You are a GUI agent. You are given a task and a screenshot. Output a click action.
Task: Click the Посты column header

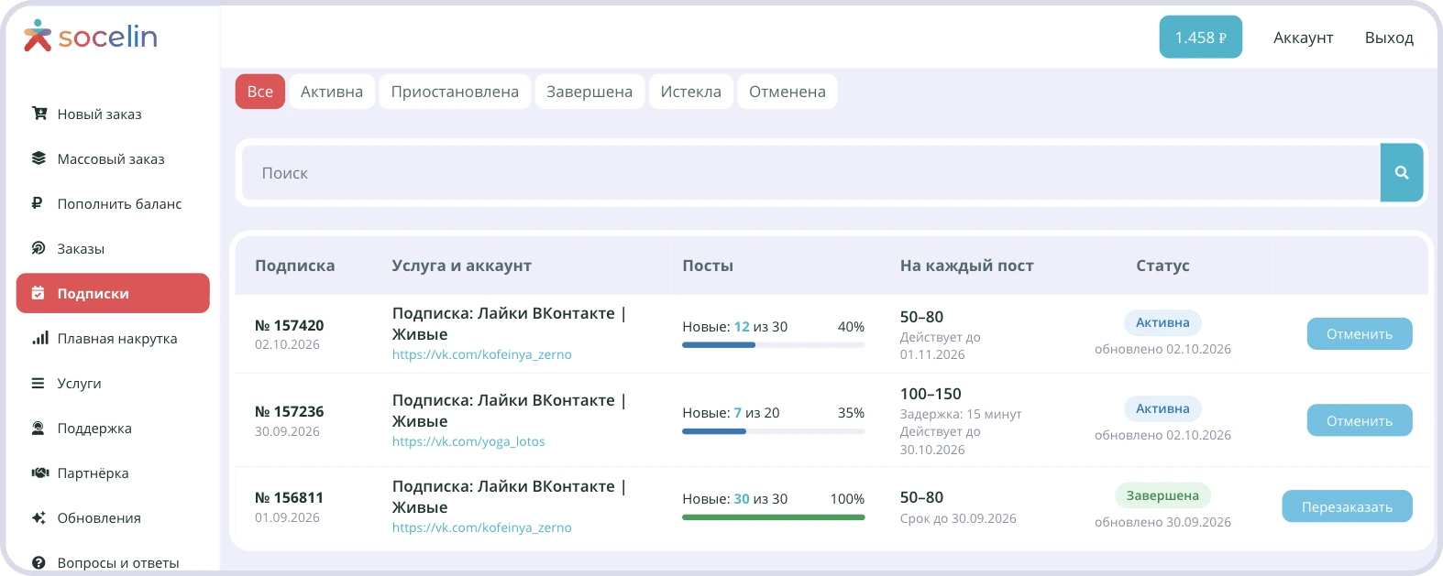point(708,266)
